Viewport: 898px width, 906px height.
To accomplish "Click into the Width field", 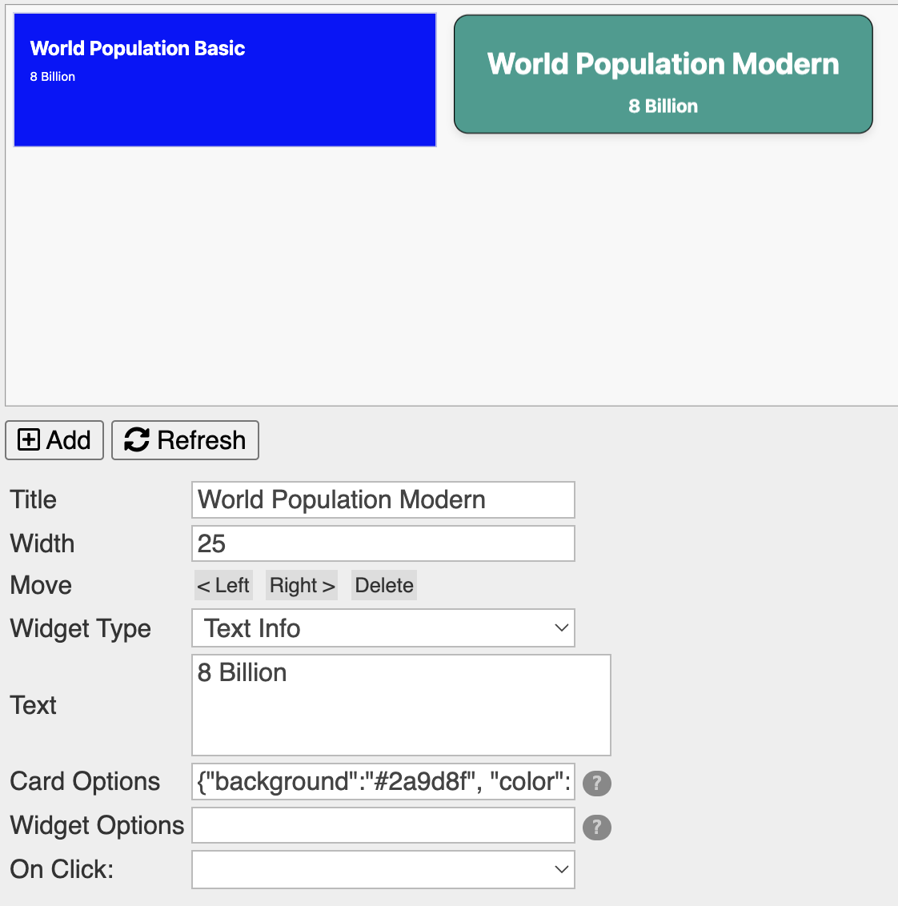I will point(383,543).
